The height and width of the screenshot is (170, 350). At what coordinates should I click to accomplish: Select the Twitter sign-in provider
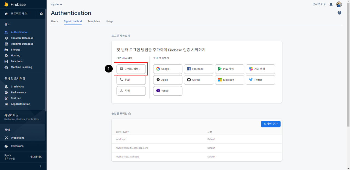(261, 80)
